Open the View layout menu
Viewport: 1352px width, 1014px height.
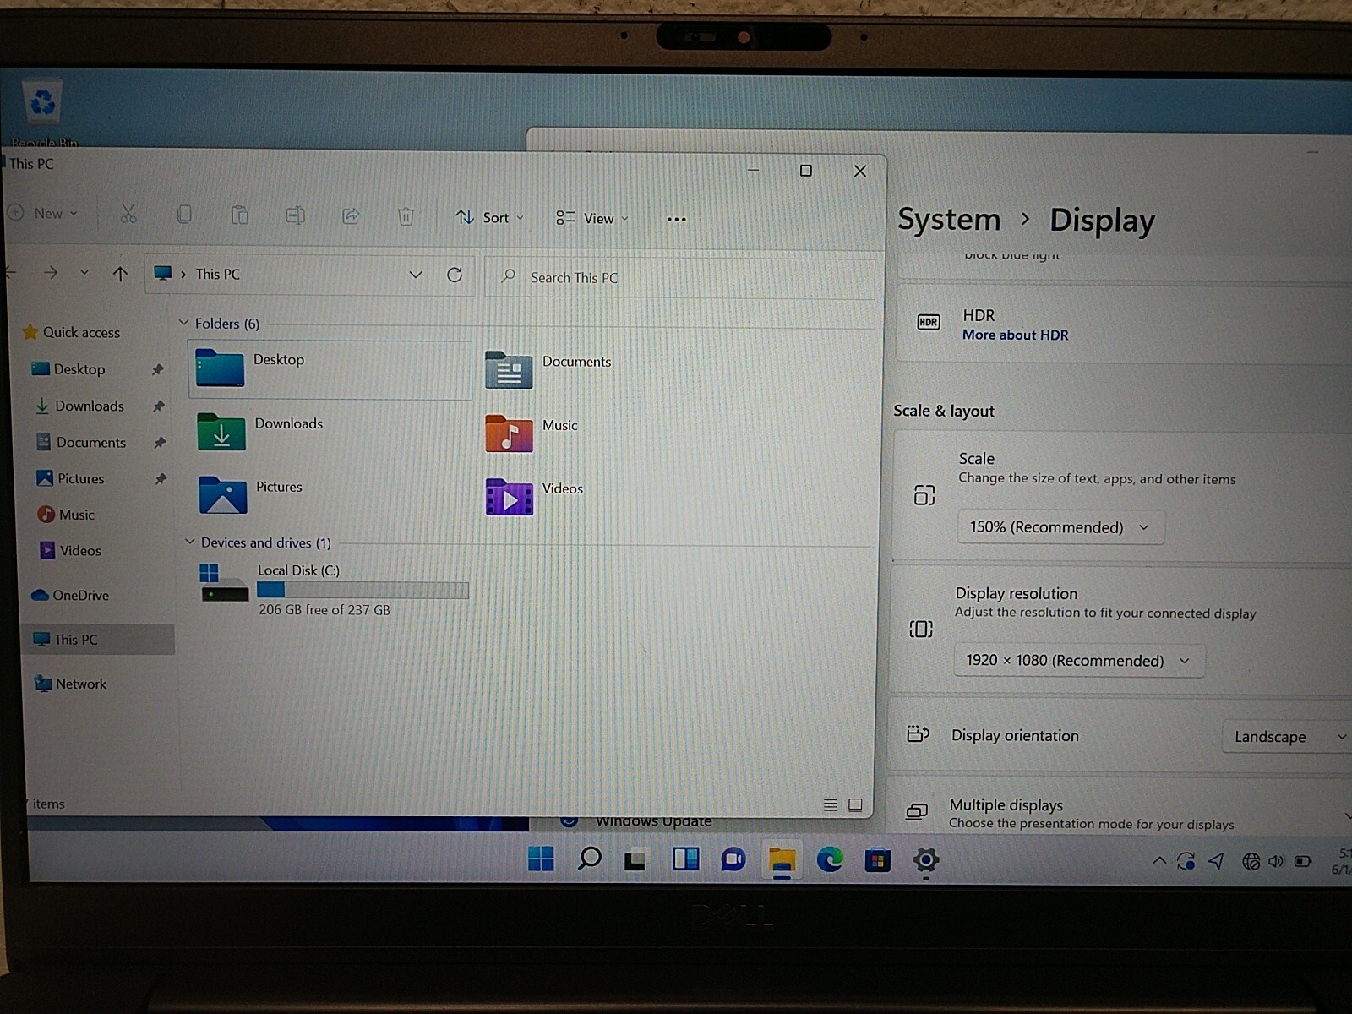[x=592, y=219]
